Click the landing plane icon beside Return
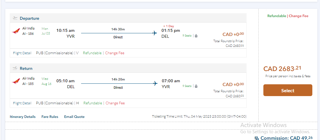The height and width of the screenshot is (140, 320). click(15, 68)
